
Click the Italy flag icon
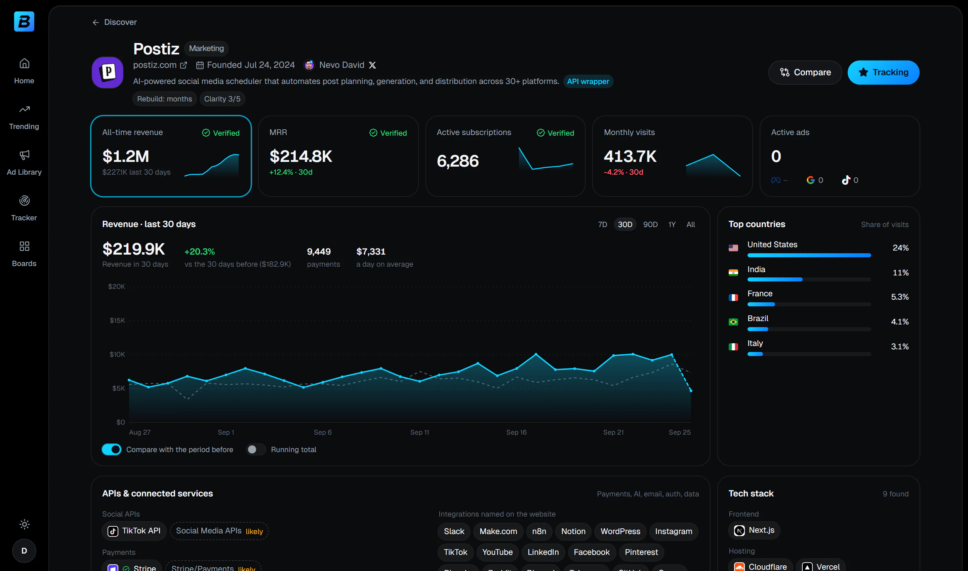point(733,347)
